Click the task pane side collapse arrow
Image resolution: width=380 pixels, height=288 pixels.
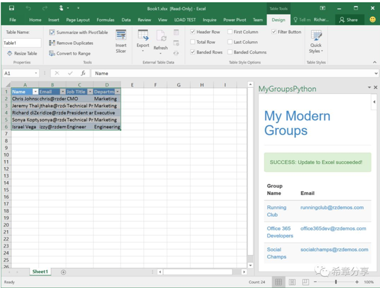point(374,102)
